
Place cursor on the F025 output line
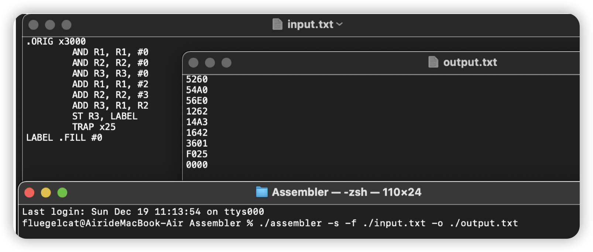click(197, 154)
